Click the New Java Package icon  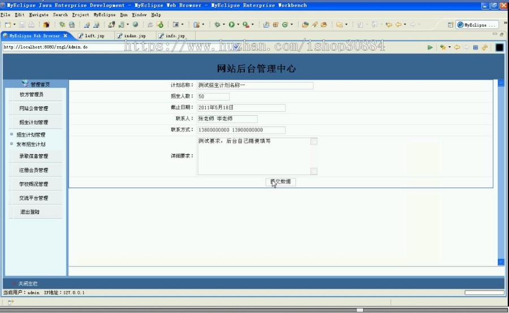pos(275,25)
